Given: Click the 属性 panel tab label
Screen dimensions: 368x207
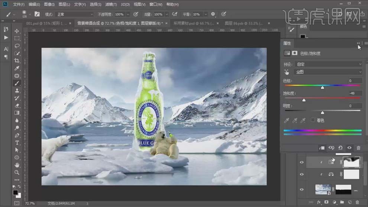Looking at the screenshot, I should 287,43.
